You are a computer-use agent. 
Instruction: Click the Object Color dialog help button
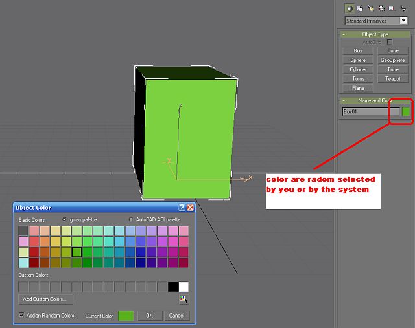182,207
